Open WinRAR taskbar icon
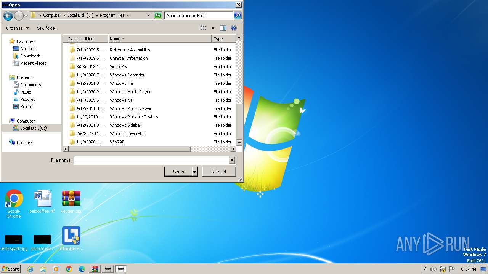The width and height of the screenshot is (488, 274). tap(95, 269)
